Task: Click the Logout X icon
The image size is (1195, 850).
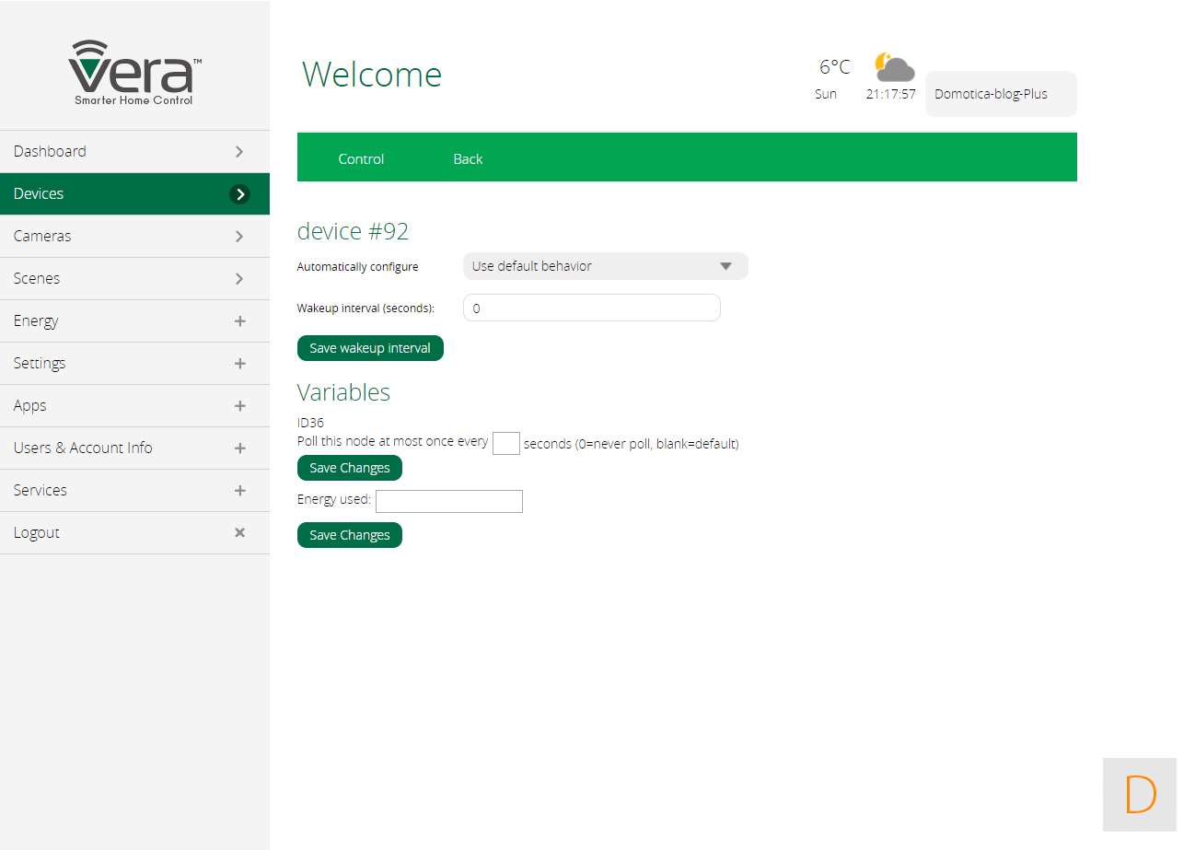Action: point(239,533)
